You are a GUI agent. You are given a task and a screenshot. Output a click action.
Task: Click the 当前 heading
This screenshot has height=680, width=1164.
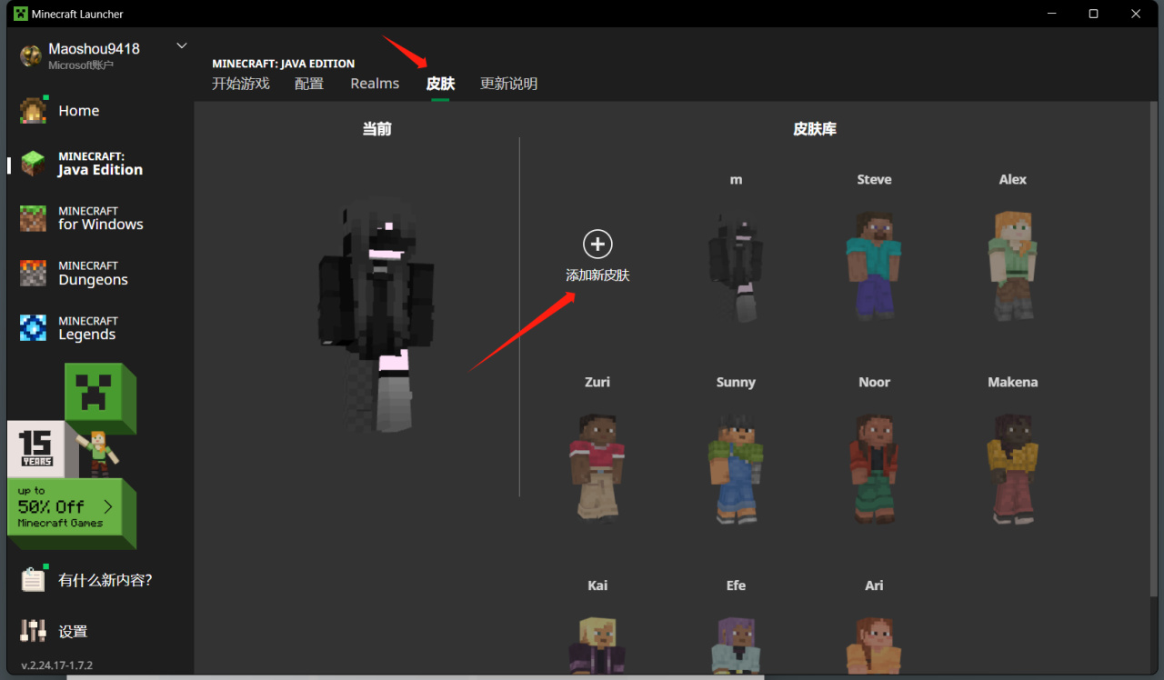click(x=376, y=129)
